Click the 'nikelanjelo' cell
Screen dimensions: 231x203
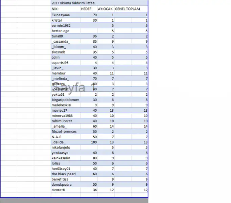pos(65,148)
